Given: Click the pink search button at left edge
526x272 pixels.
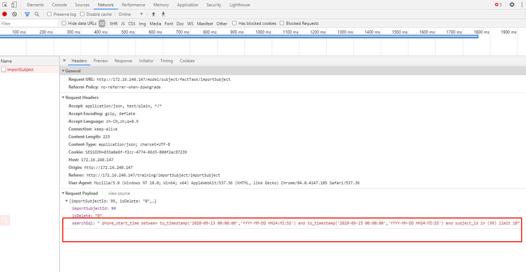Looking at the screenshot, I should pyautogui.click(x=5, y=220).
